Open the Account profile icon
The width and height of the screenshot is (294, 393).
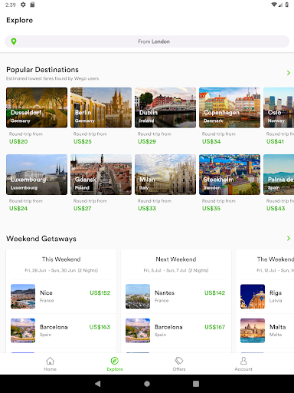243,361
